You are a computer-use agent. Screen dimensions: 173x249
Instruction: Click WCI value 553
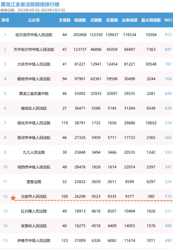(x=168, y=152)
